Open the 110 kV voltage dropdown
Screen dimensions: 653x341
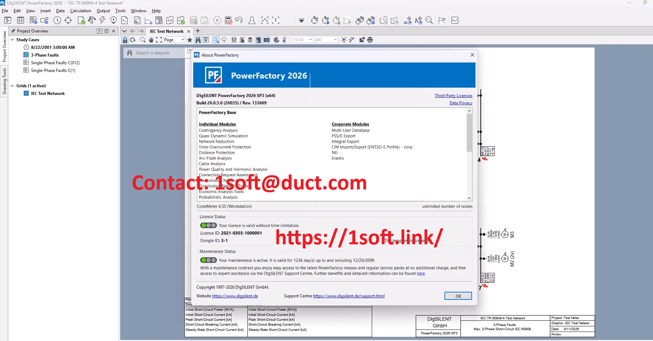302,40
